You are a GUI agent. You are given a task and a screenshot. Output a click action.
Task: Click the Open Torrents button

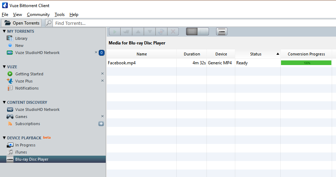pyautogui.click(x=21, y=23)
